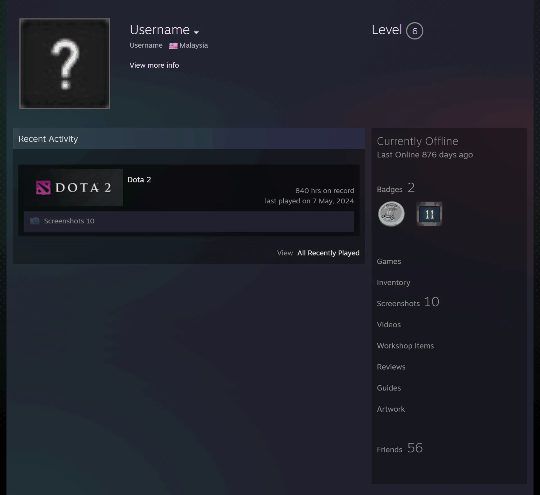
Task: Click 'last played on 7 May, 2024' text
Action: 309,201
